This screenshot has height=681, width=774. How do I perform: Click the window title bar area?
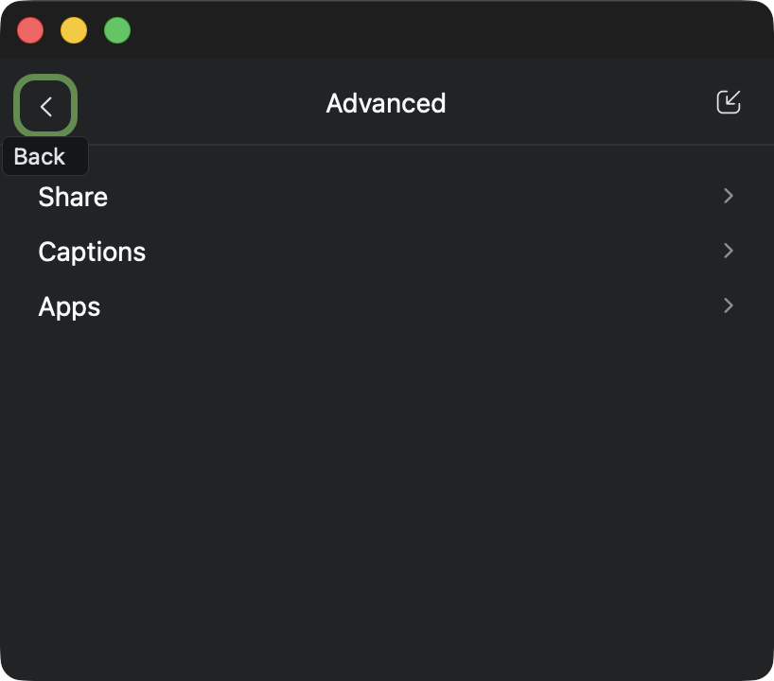(x=426, y=30)
